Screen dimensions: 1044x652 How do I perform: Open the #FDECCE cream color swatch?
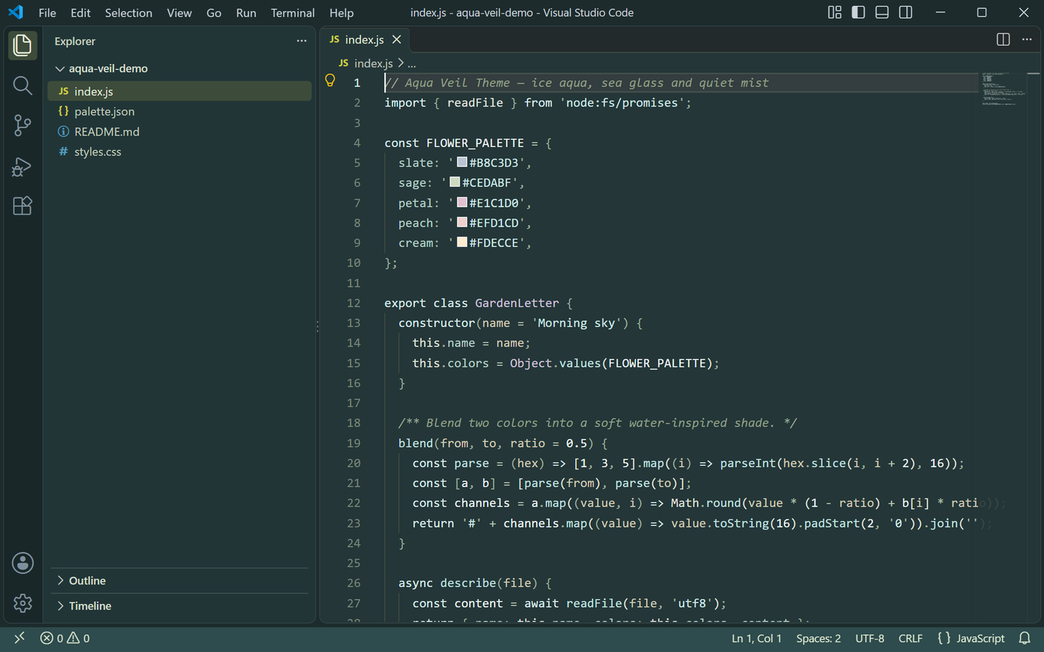[462, 242]
